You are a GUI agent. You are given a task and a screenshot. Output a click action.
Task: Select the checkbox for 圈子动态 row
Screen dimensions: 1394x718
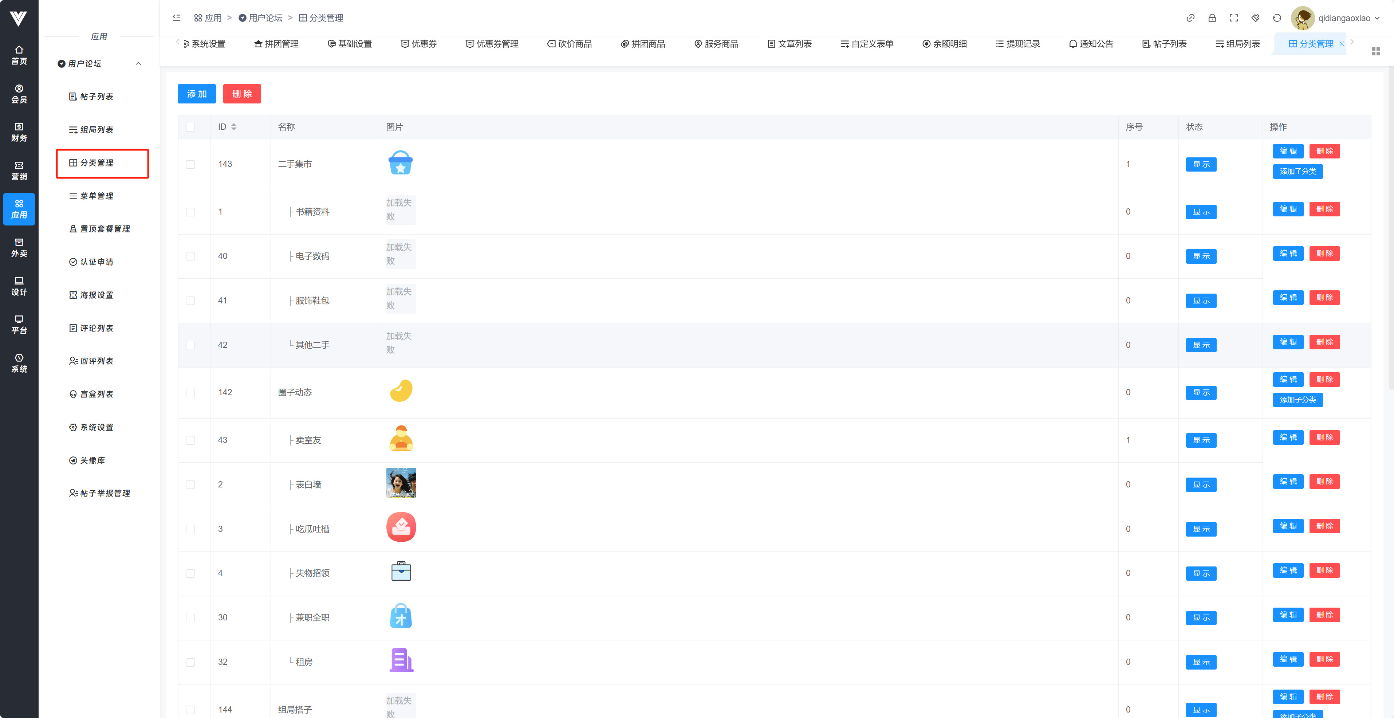tap(190, 393)
